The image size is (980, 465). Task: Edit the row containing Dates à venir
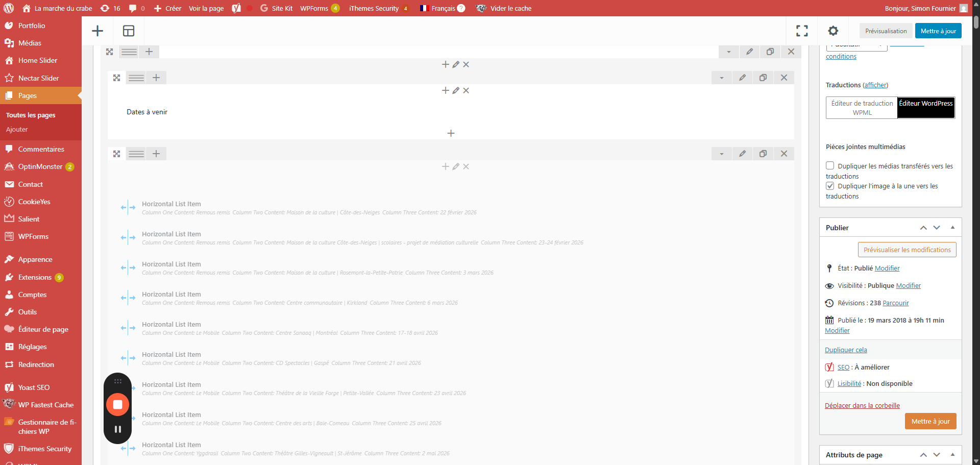coord(742,78)
